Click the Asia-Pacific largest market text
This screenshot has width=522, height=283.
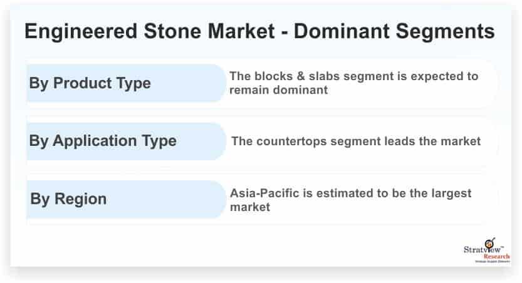coord(350,200)
